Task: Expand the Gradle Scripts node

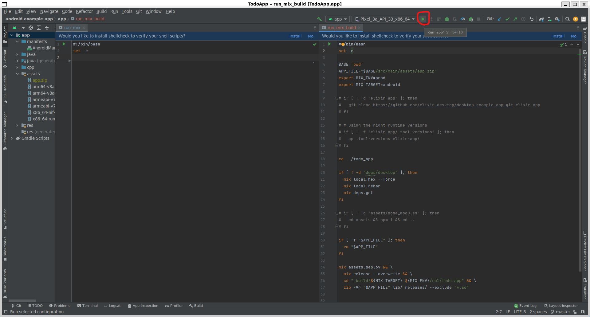Action: click(x=12, y=138)
